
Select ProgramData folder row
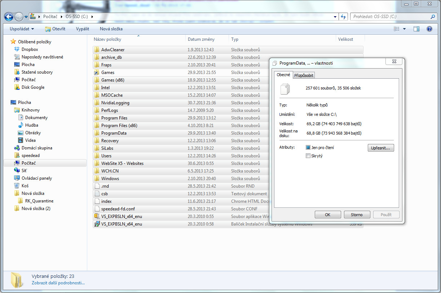[x=228, y=133]
